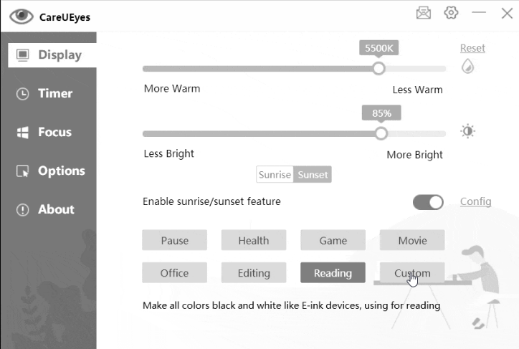
Task: Click the clock icon beside Timer
Action: pyautogui.click(x=22, y=94)
